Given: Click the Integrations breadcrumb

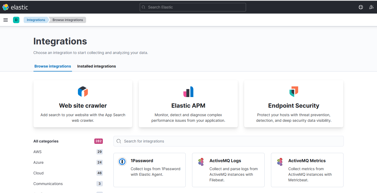Looking at the screenshot, I should tap(36, 20).
